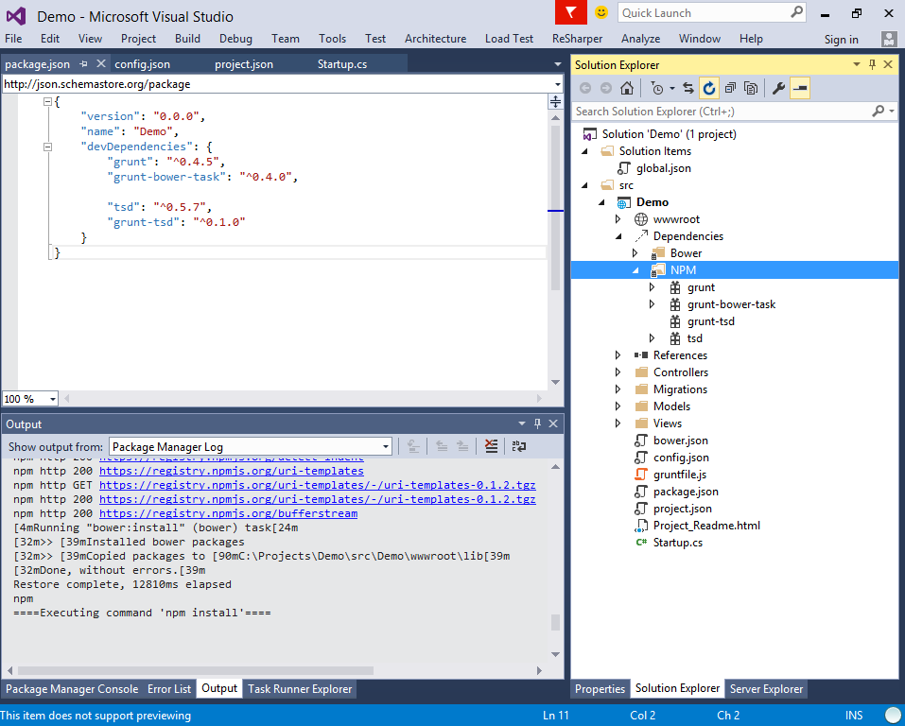Open Properties via the wrench icon
The height and width of the screenshot is (726, 905).
pyautogui.click(x=778, y=88)
